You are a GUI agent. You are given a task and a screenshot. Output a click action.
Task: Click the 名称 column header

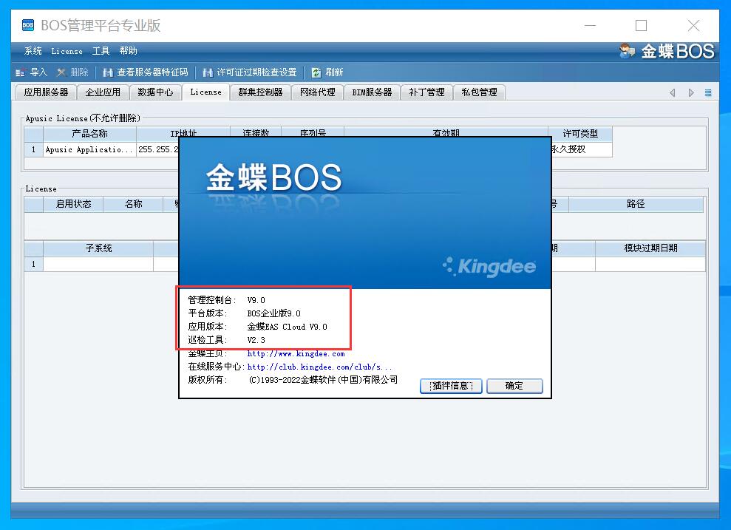pos(133,204)
